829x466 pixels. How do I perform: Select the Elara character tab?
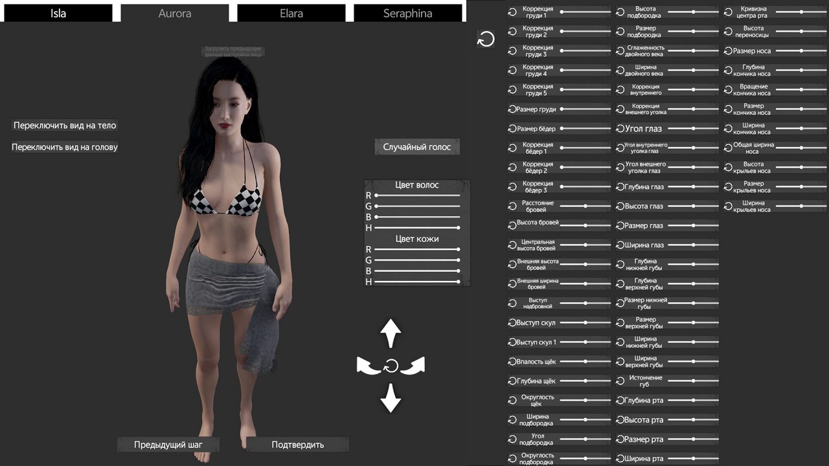(x=291, y=13)
